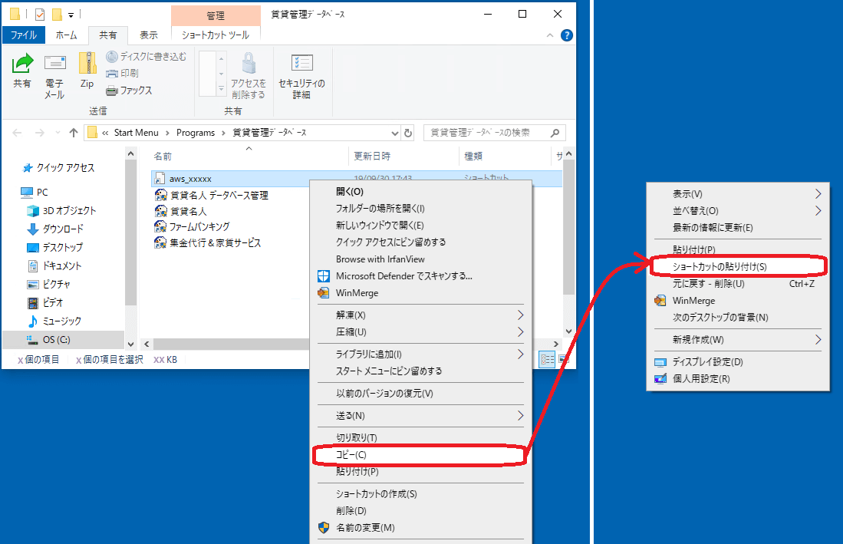Select the ファームバンキング shortcut file
This screenshot has width=843, height=544.
pyautogui.click(x=199, y=226)
